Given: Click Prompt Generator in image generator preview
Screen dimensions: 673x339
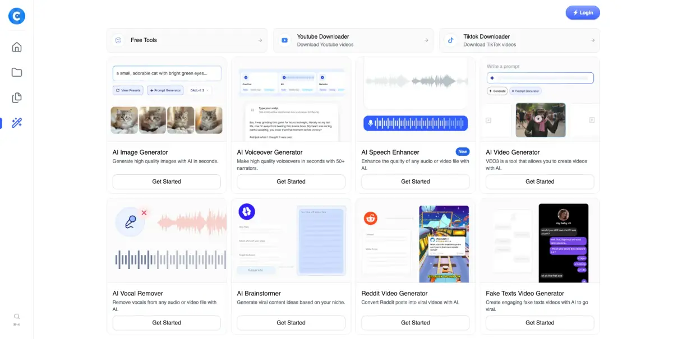Looking at the screenshot, I should coord(165,90).
